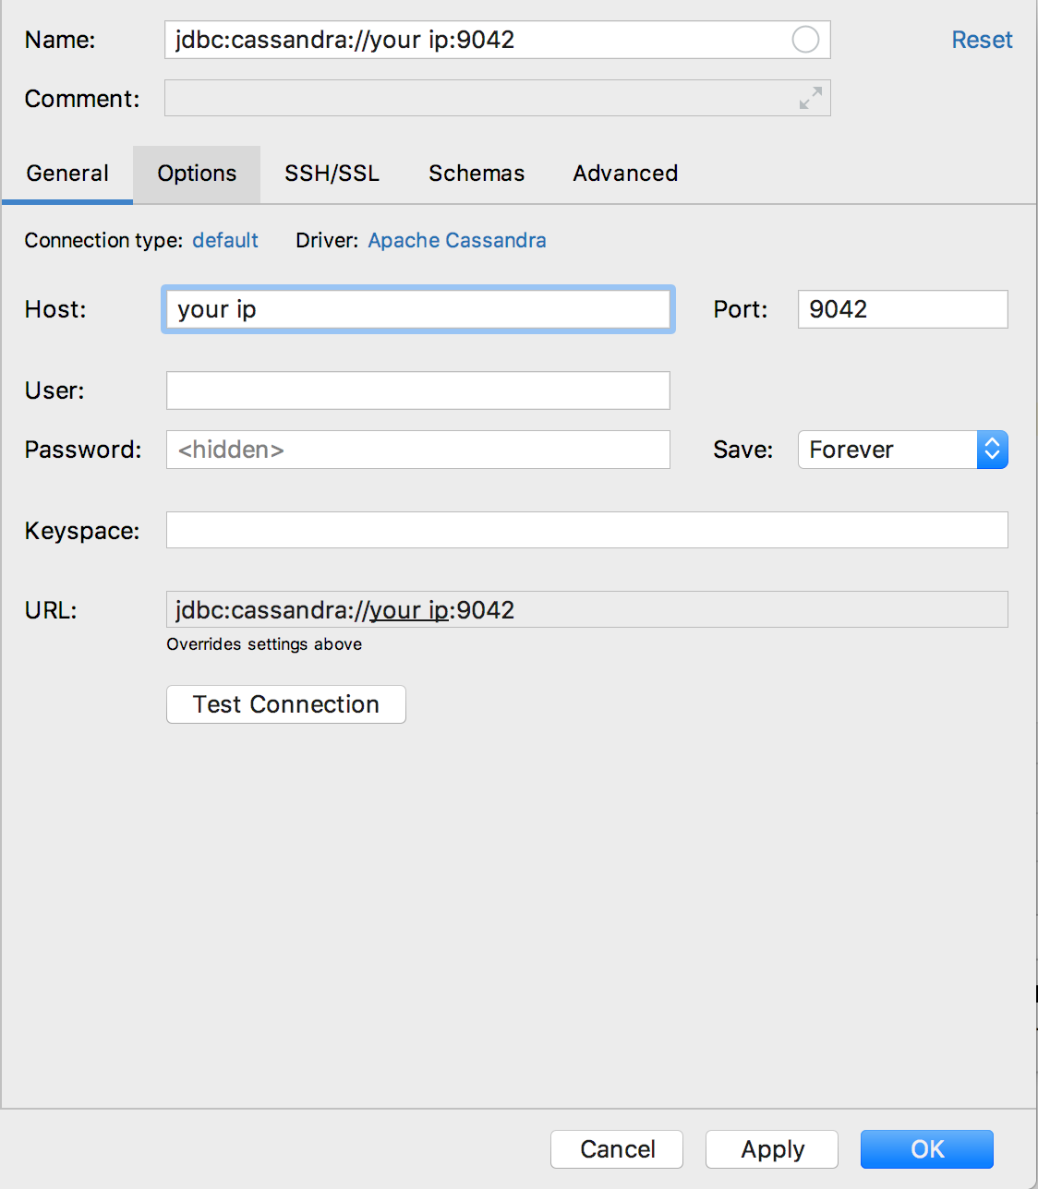
Task: Click into the Port field
Action: coord(902,309)
